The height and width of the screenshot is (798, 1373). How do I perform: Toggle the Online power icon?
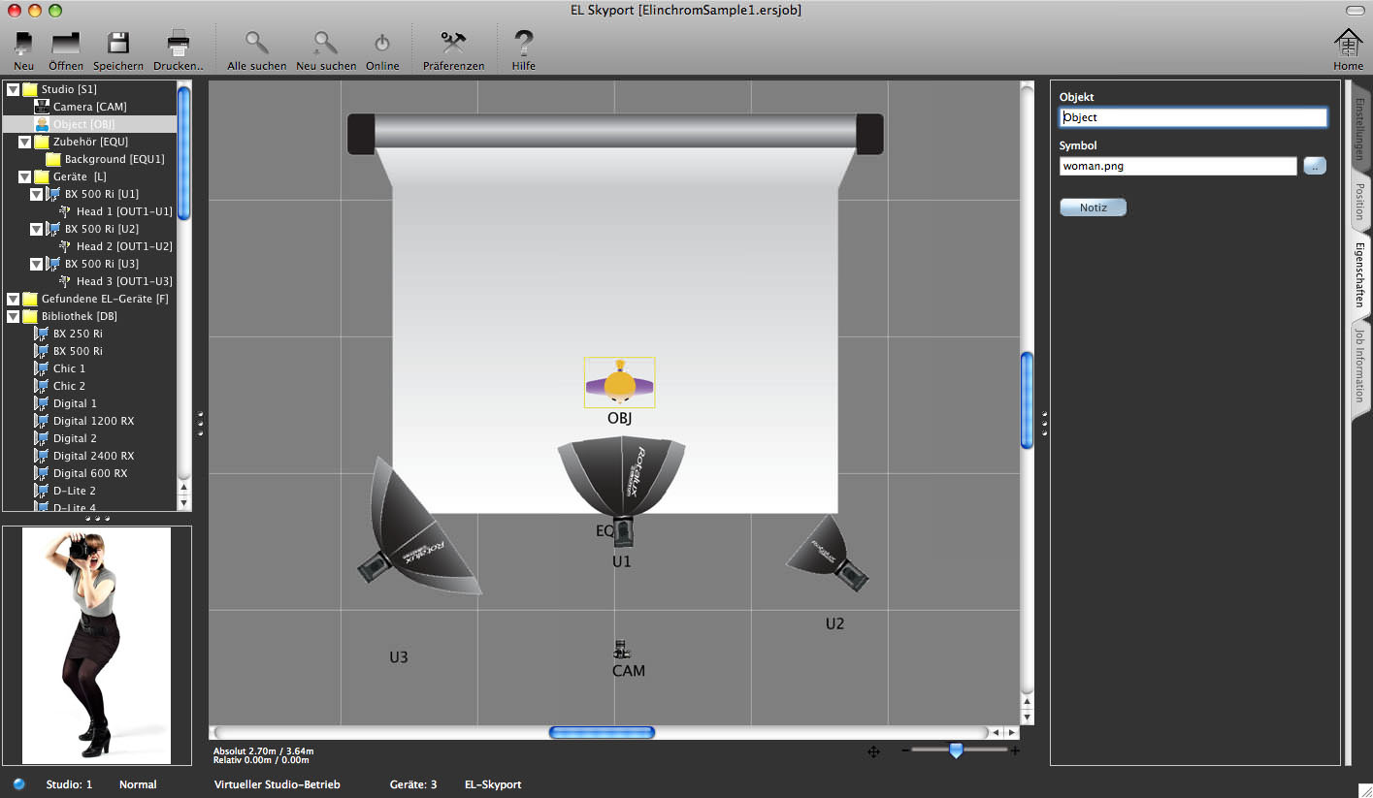(382, 44)
